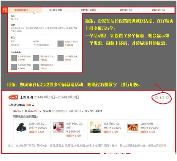
Task: Click the Hello Kitty product thumbnail
Action: click(x=59, y=127)
